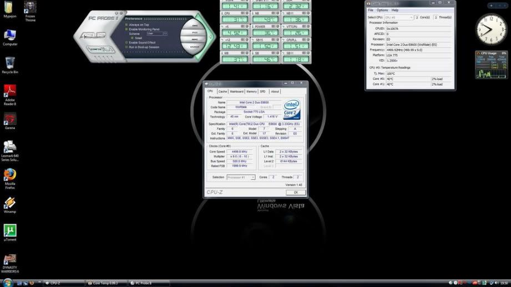Click the OK button in CPU-Z

(296, 192)
